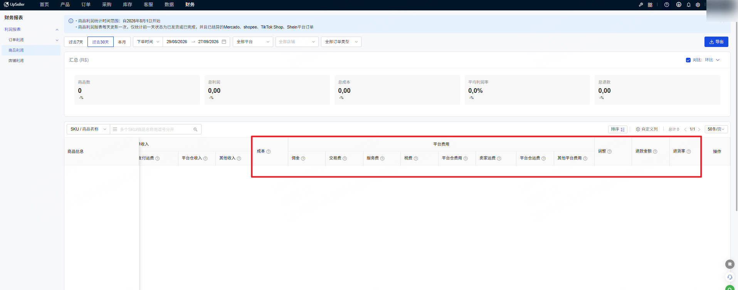This screenshot has width=738, height=290.
Task: Show help tooltip for 退款金额 column
Action: pyautogui.click(x=655, y=151)
